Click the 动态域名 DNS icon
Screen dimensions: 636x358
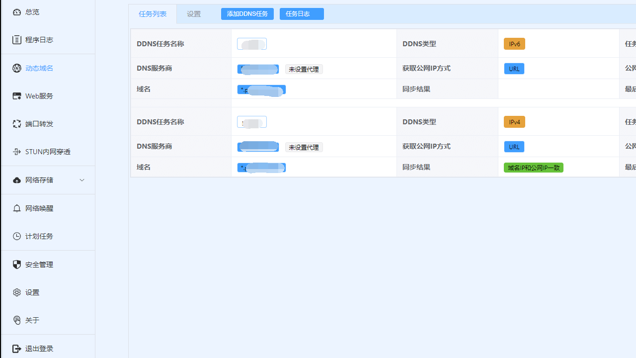(17, 68)
